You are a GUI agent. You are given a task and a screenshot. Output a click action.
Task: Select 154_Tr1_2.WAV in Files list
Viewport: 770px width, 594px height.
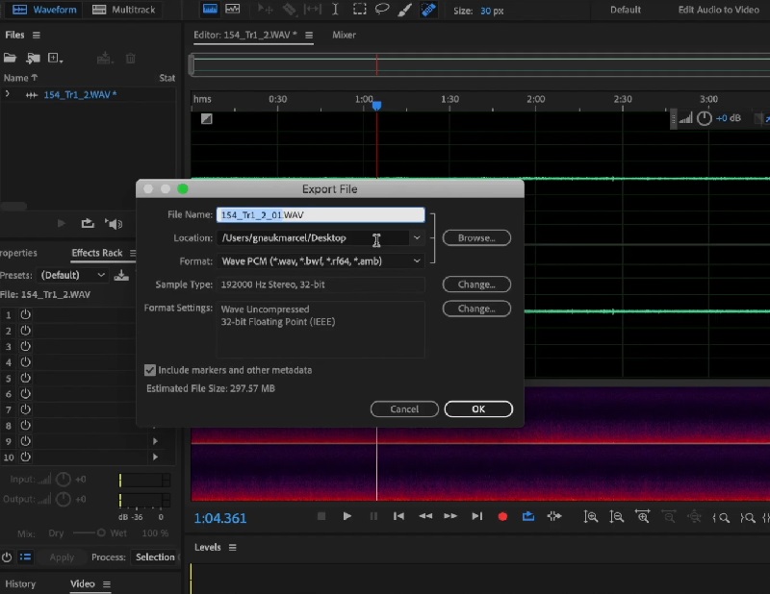point(80,94)
